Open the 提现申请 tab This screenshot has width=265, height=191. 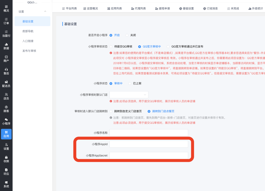(x=163, y=9)
